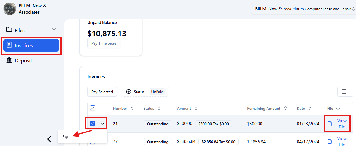The image size is (356, 146).
Task: Toggle the column visibility button
Action: 345,92
